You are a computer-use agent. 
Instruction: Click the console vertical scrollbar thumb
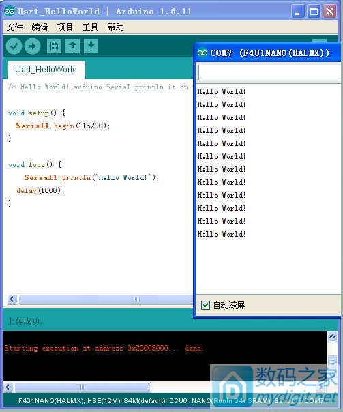pyautogui.click(x=333, y=360)
